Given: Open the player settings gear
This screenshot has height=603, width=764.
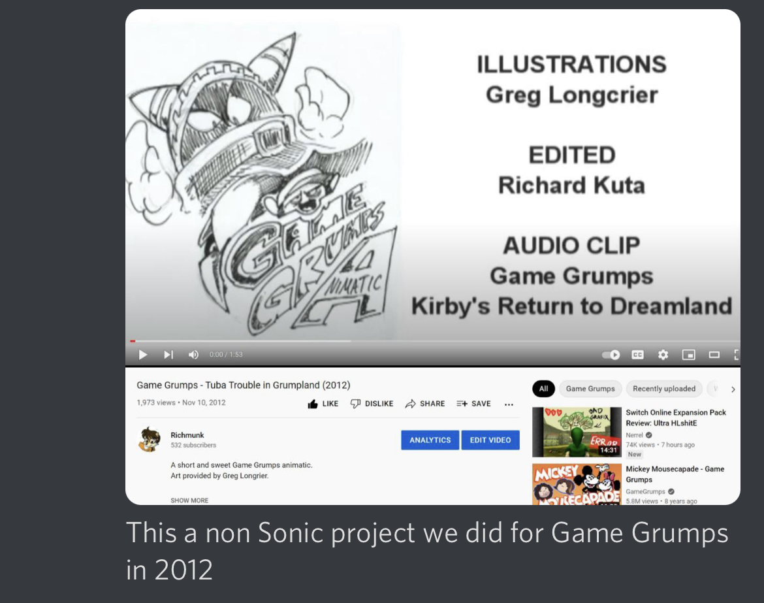Looking at the screenshot, I should (663, 354).
